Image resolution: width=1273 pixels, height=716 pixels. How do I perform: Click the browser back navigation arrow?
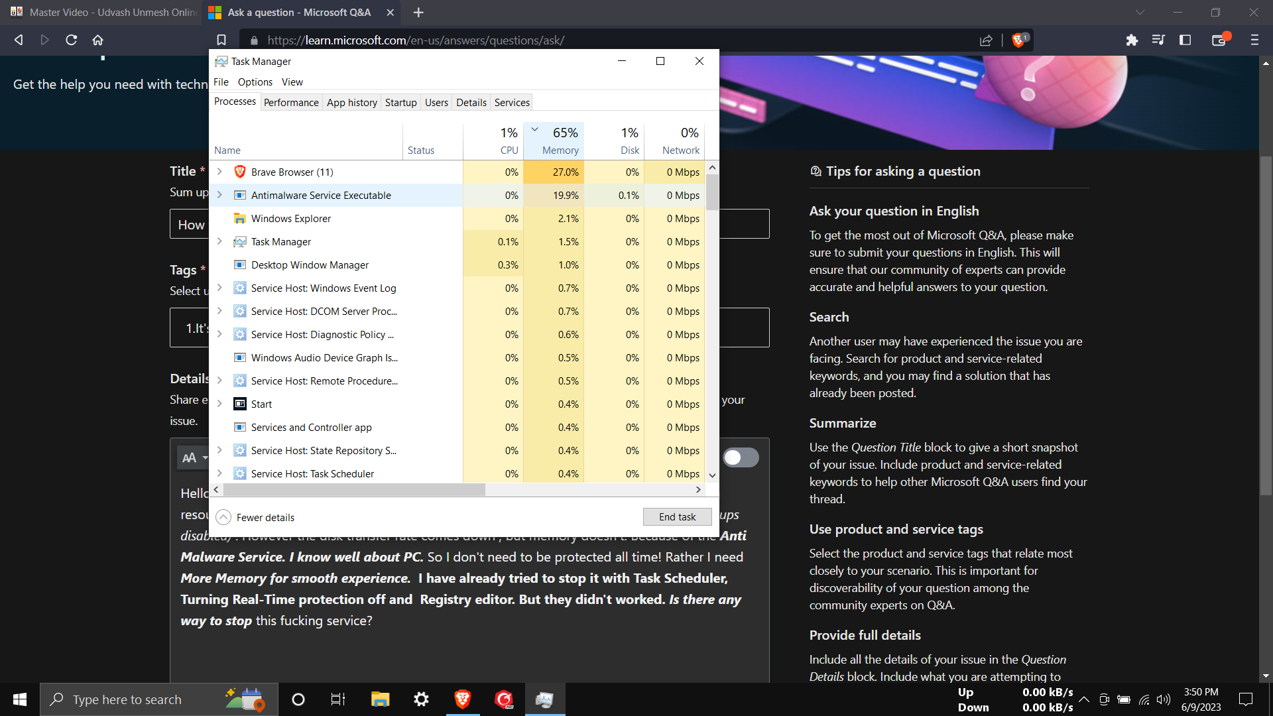click(19, 40)
